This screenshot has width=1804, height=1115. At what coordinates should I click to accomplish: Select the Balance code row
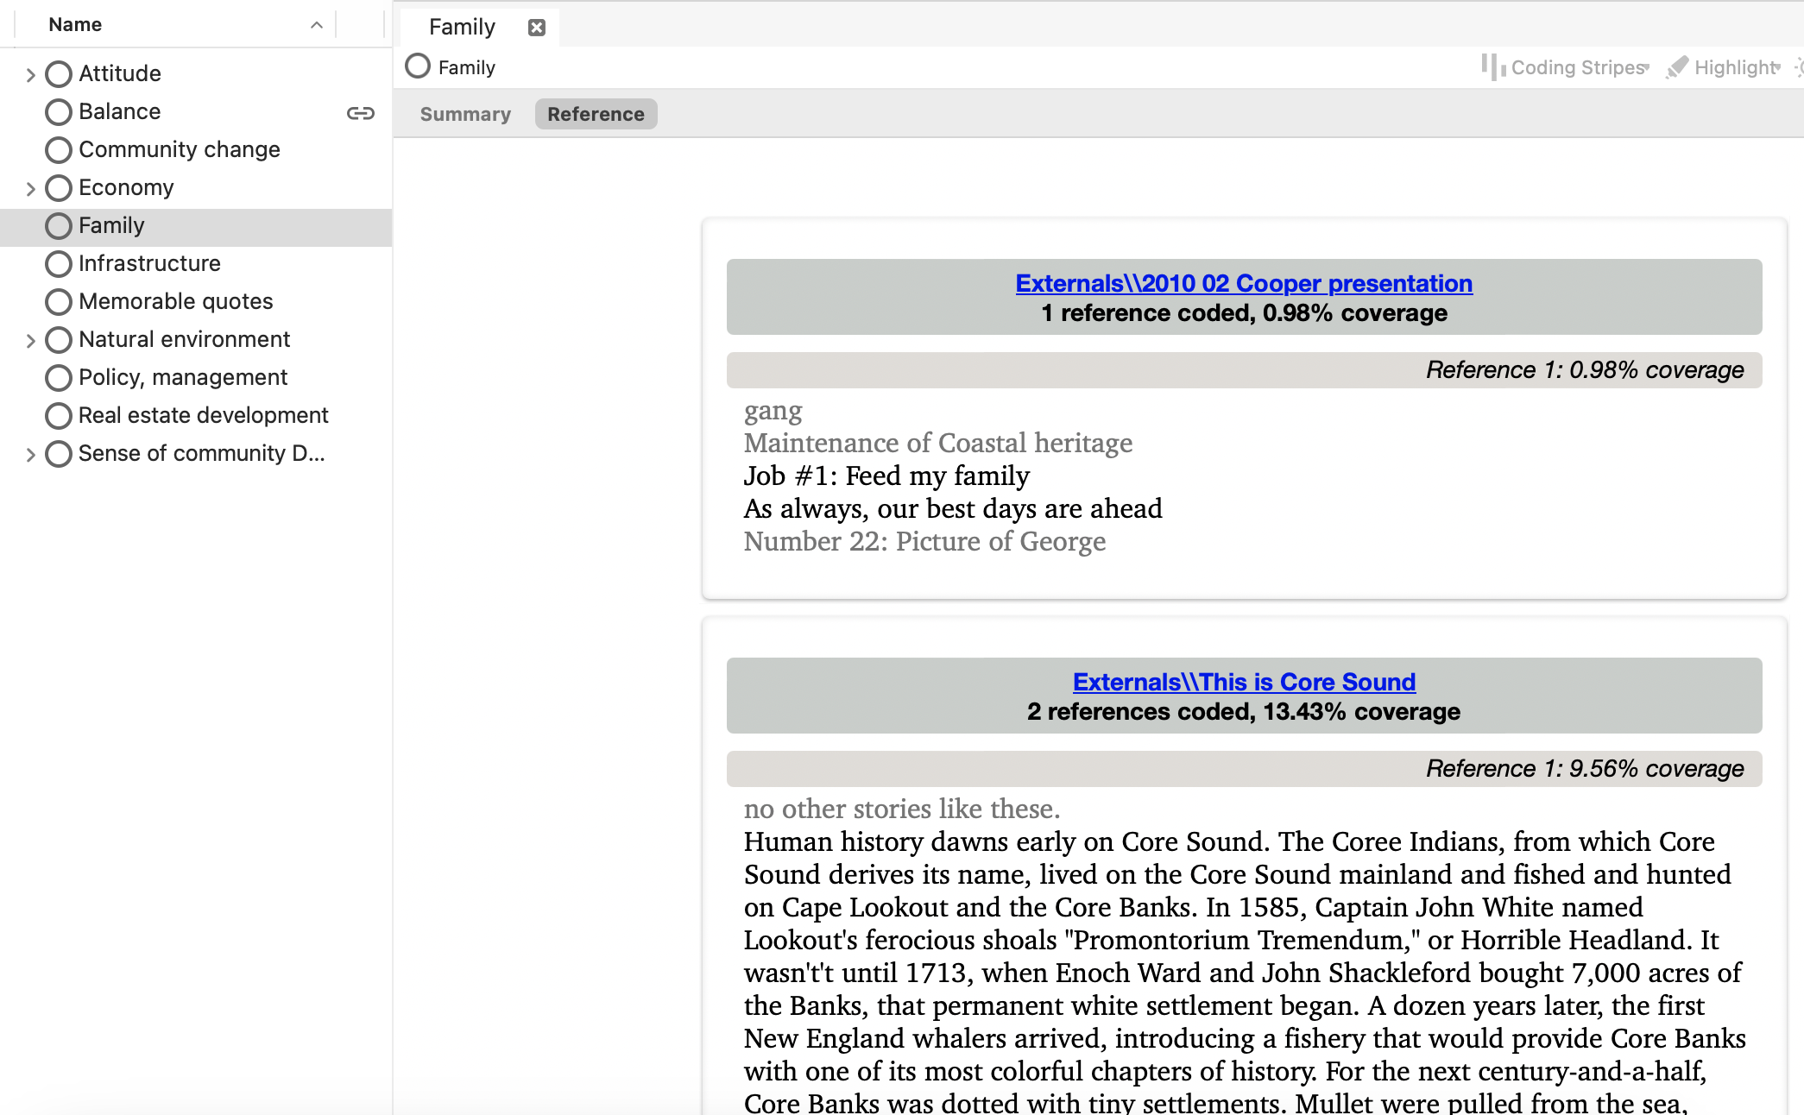197,111
